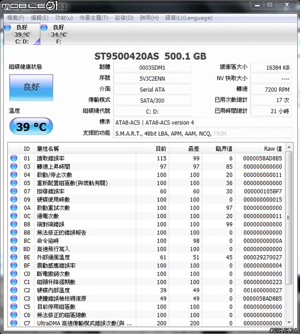
Task: Click the status icon for attribute C2
Action: coord(14,290)
